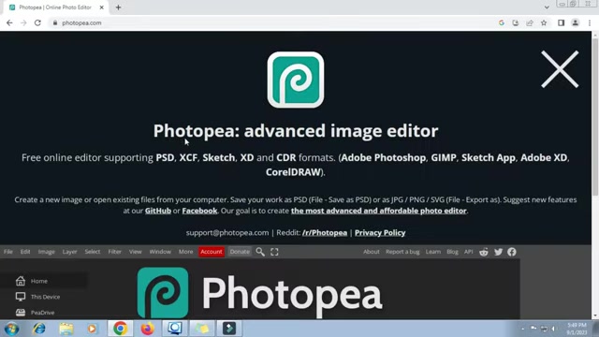Image resolution: width=599 pixels, height=337 pixels.
Task: Open the Chrome profile icon
Action: (x=575, y=22)
